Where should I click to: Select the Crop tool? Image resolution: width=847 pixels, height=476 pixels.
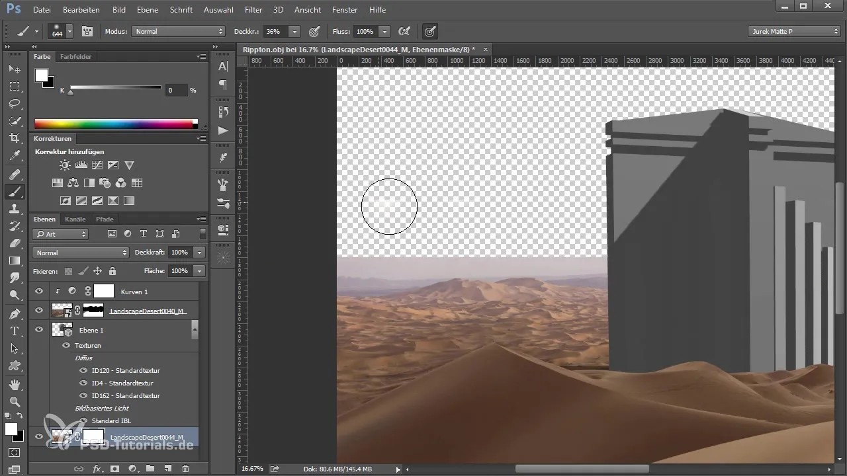[x=15, y=138]
